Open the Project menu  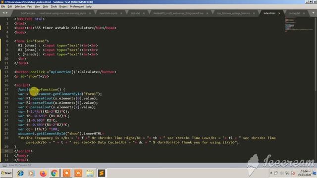63,6
